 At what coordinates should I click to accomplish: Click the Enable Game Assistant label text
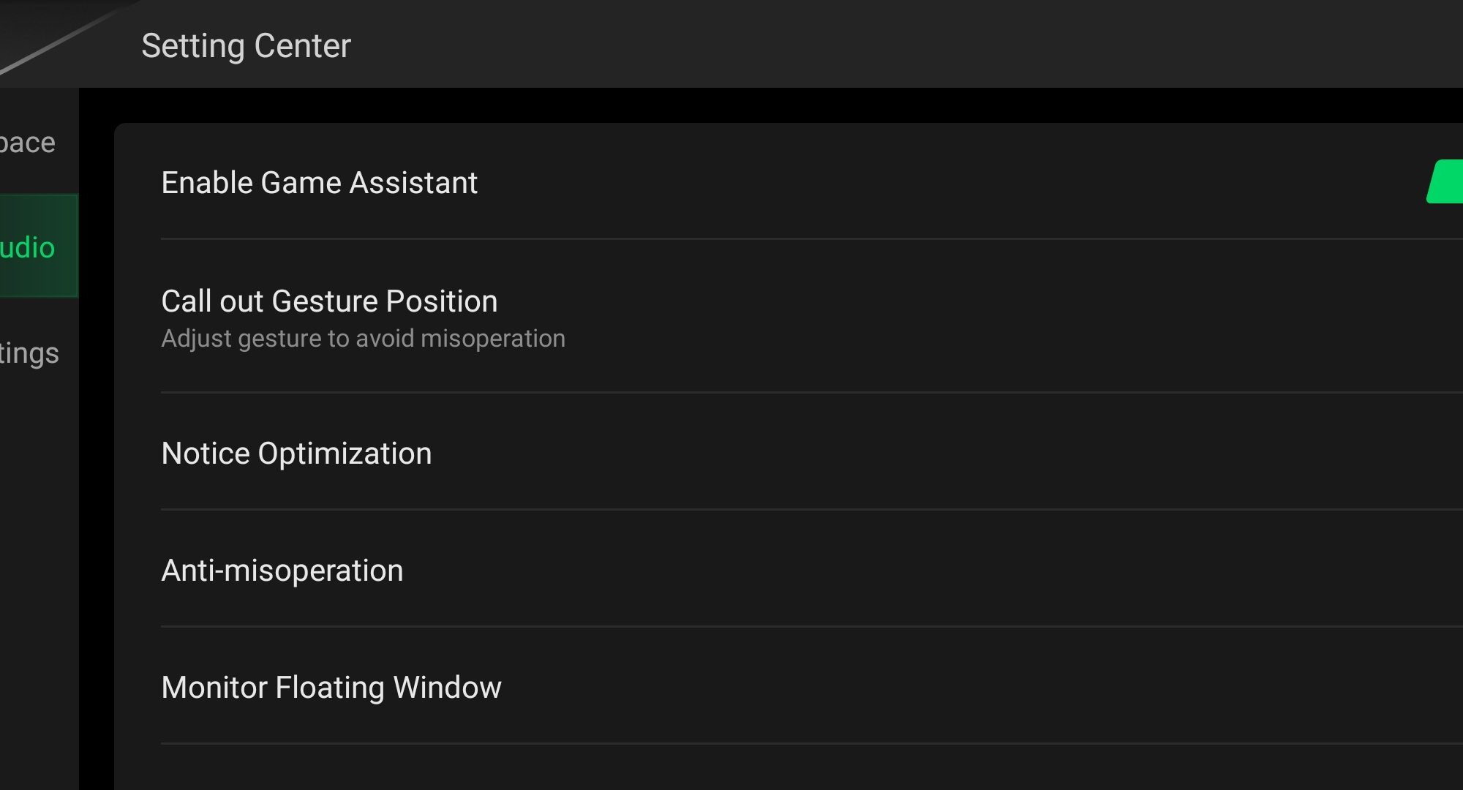tap(319, 183)
